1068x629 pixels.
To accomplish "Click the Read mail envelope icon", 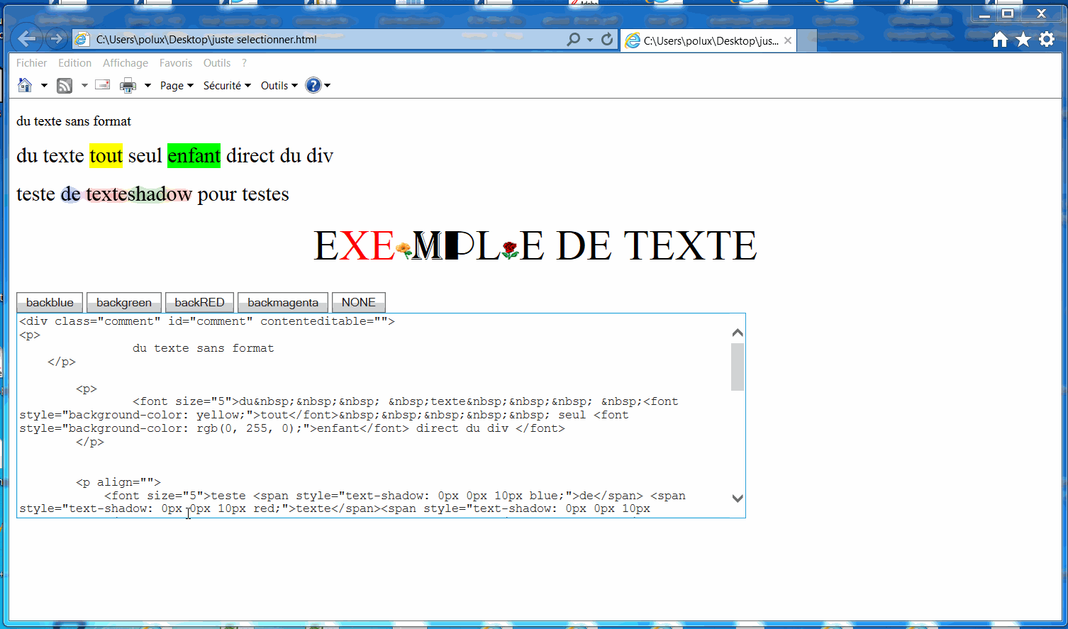I will pos(102,85).
